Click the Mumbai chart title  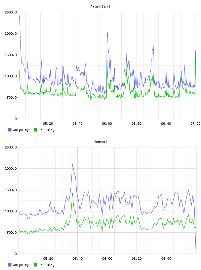[x=100, y=142]
